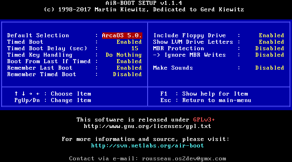Click the PgUp/Dn key hint
The image size is (292, 162).
pyautogui.click(x=27, y=100)
